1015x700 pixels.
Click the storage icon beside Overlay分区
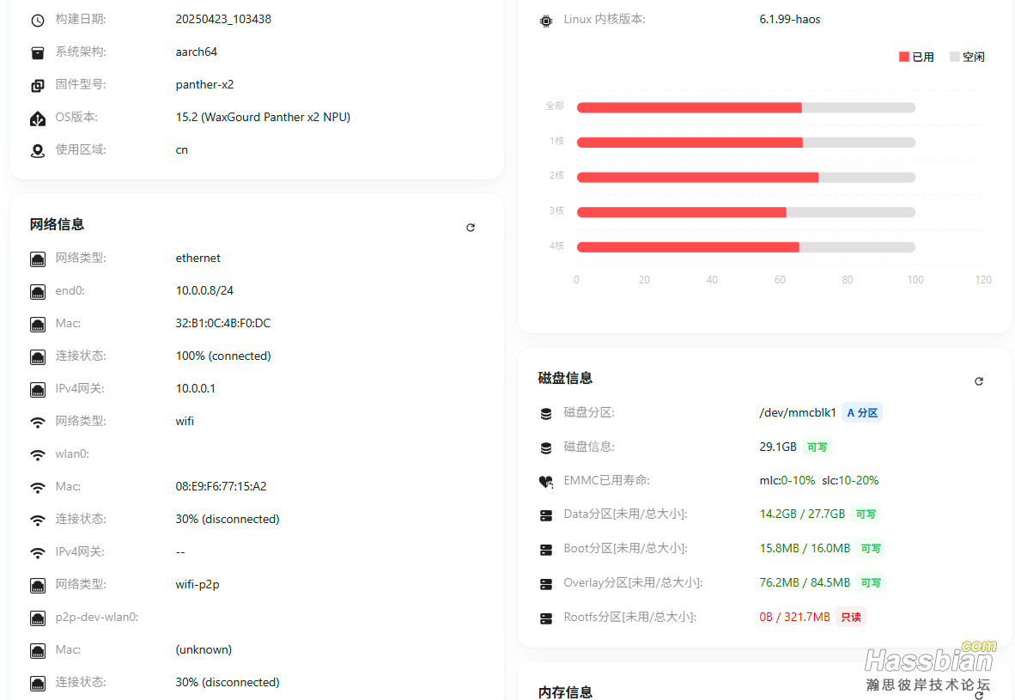(x=545, y=584)
